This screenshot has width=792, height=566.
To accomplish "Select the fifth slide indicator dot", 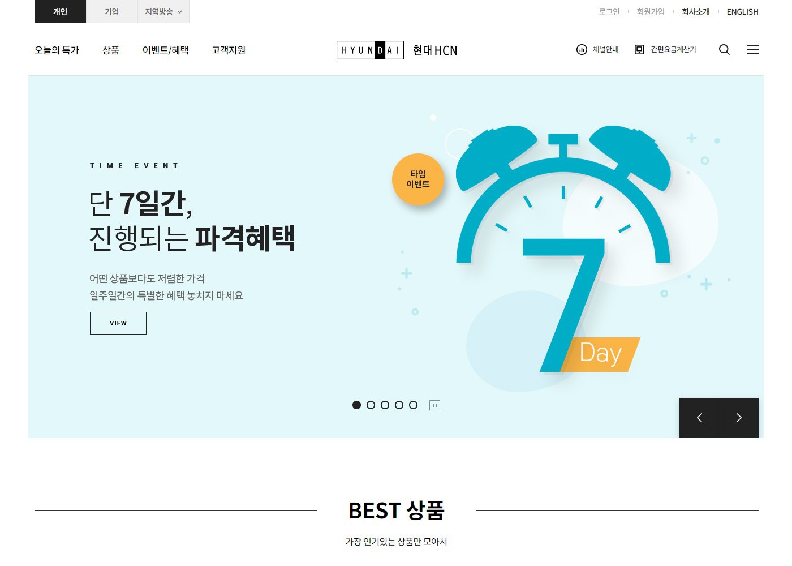I will 414,405.
